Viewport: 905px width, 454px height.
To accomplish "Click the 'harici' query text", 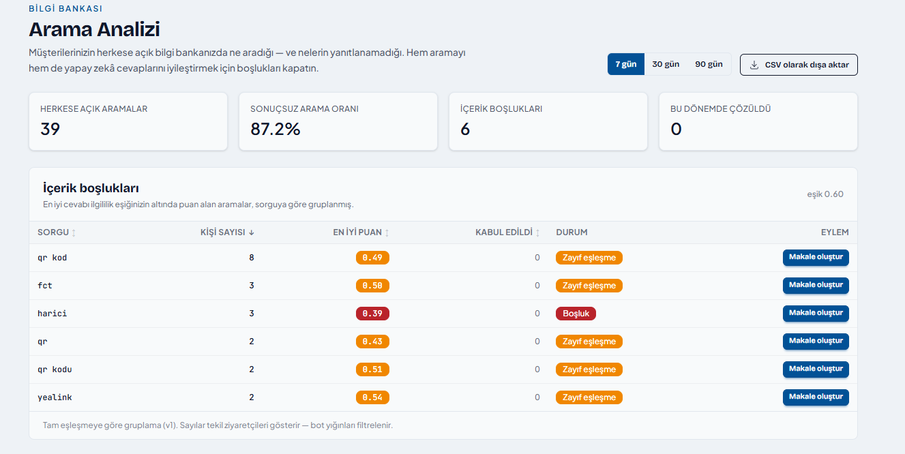I will point(53,314).
